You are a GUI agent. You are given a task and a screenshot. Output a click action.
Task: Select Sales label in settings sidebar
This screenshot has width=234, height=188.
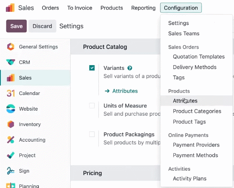[x=25, y=78]
